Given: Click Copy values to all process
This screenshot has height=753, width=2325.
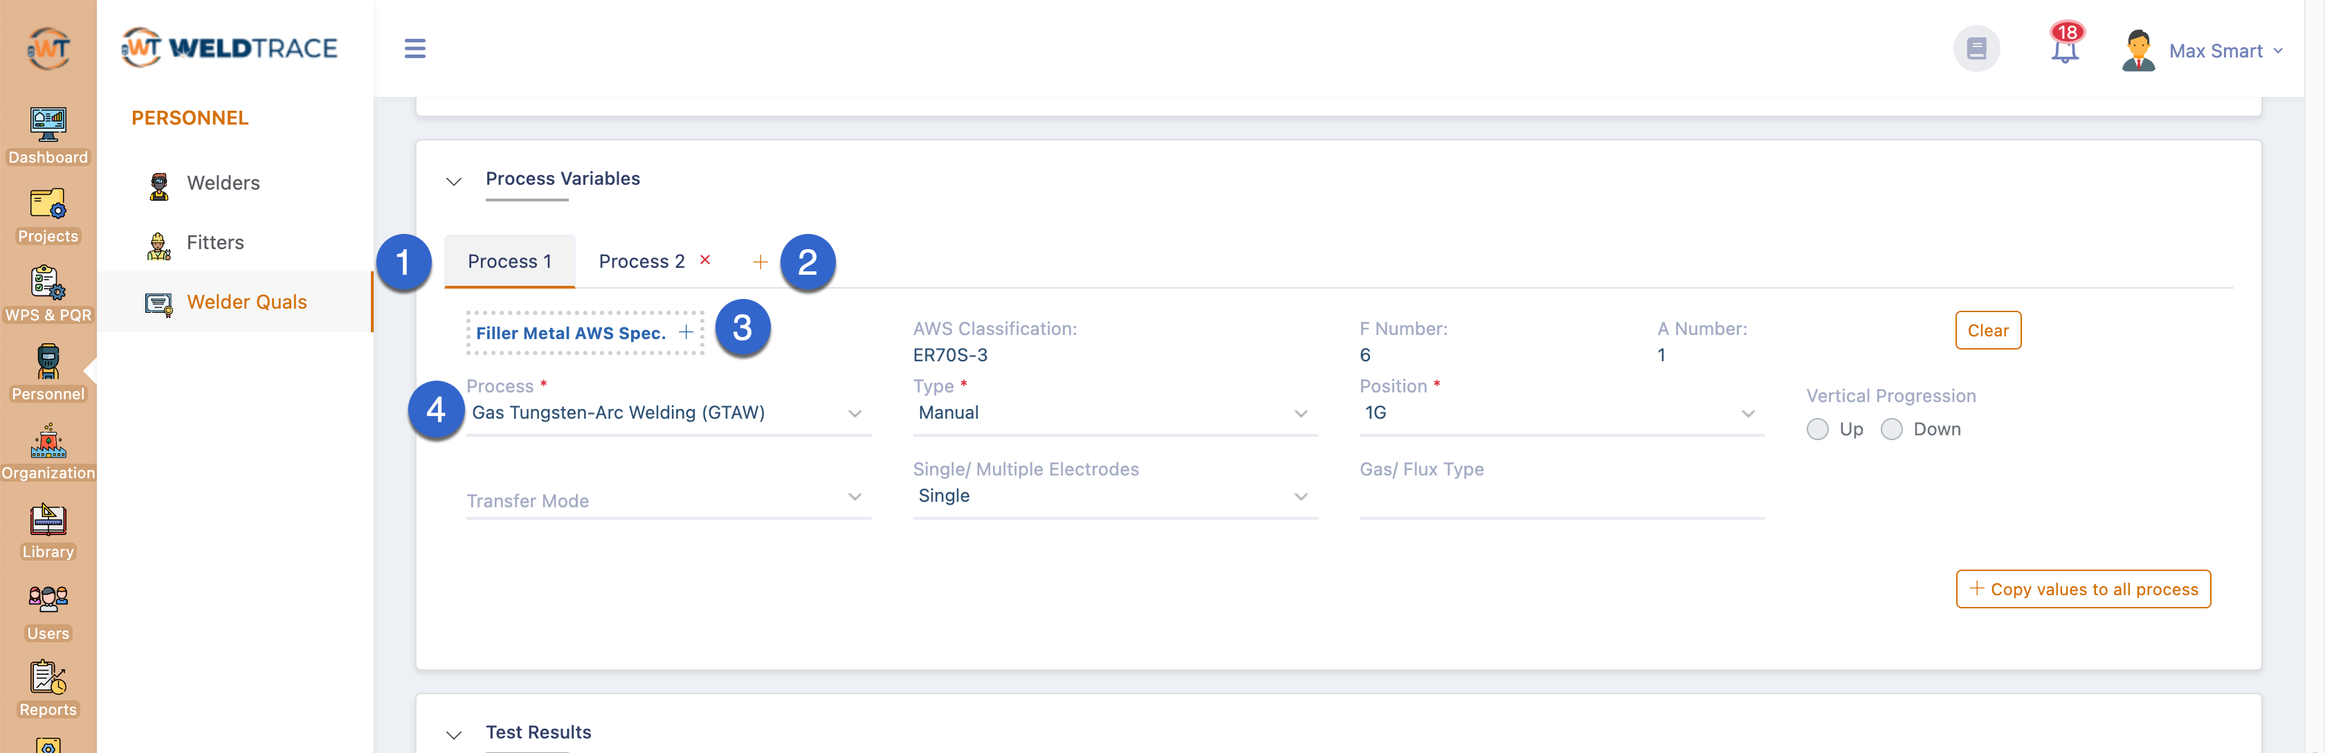Looking at the screenshot, I should click(2082, 589).
